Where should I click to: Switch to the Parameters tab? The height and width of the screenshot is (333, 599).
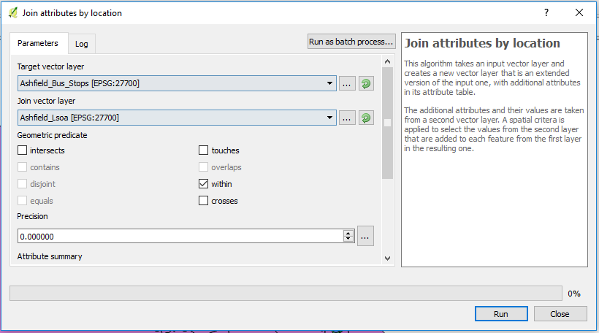tap(38, 43)
